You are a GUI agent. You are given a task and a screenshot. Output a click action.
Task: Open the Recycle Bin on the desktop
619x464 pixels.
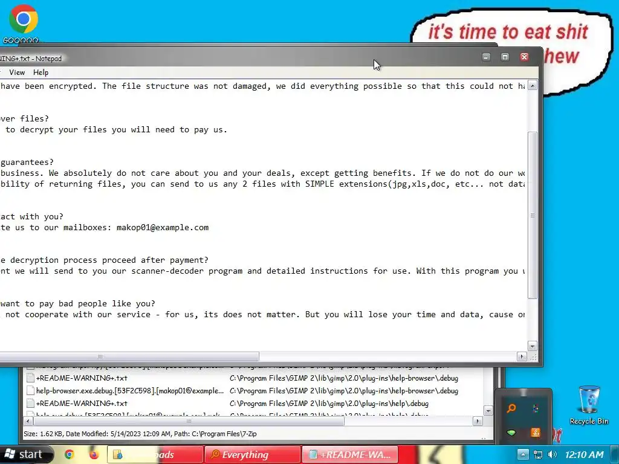pos(589,405)
